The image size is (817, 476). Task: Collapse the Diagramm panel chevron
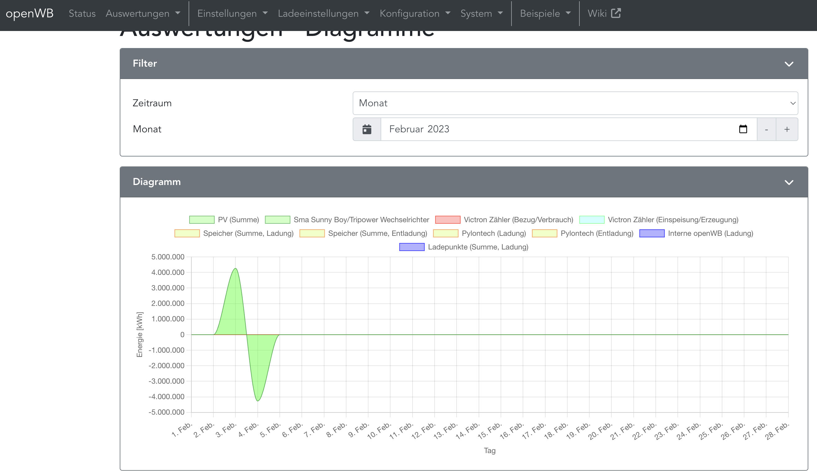pos(789,182)
